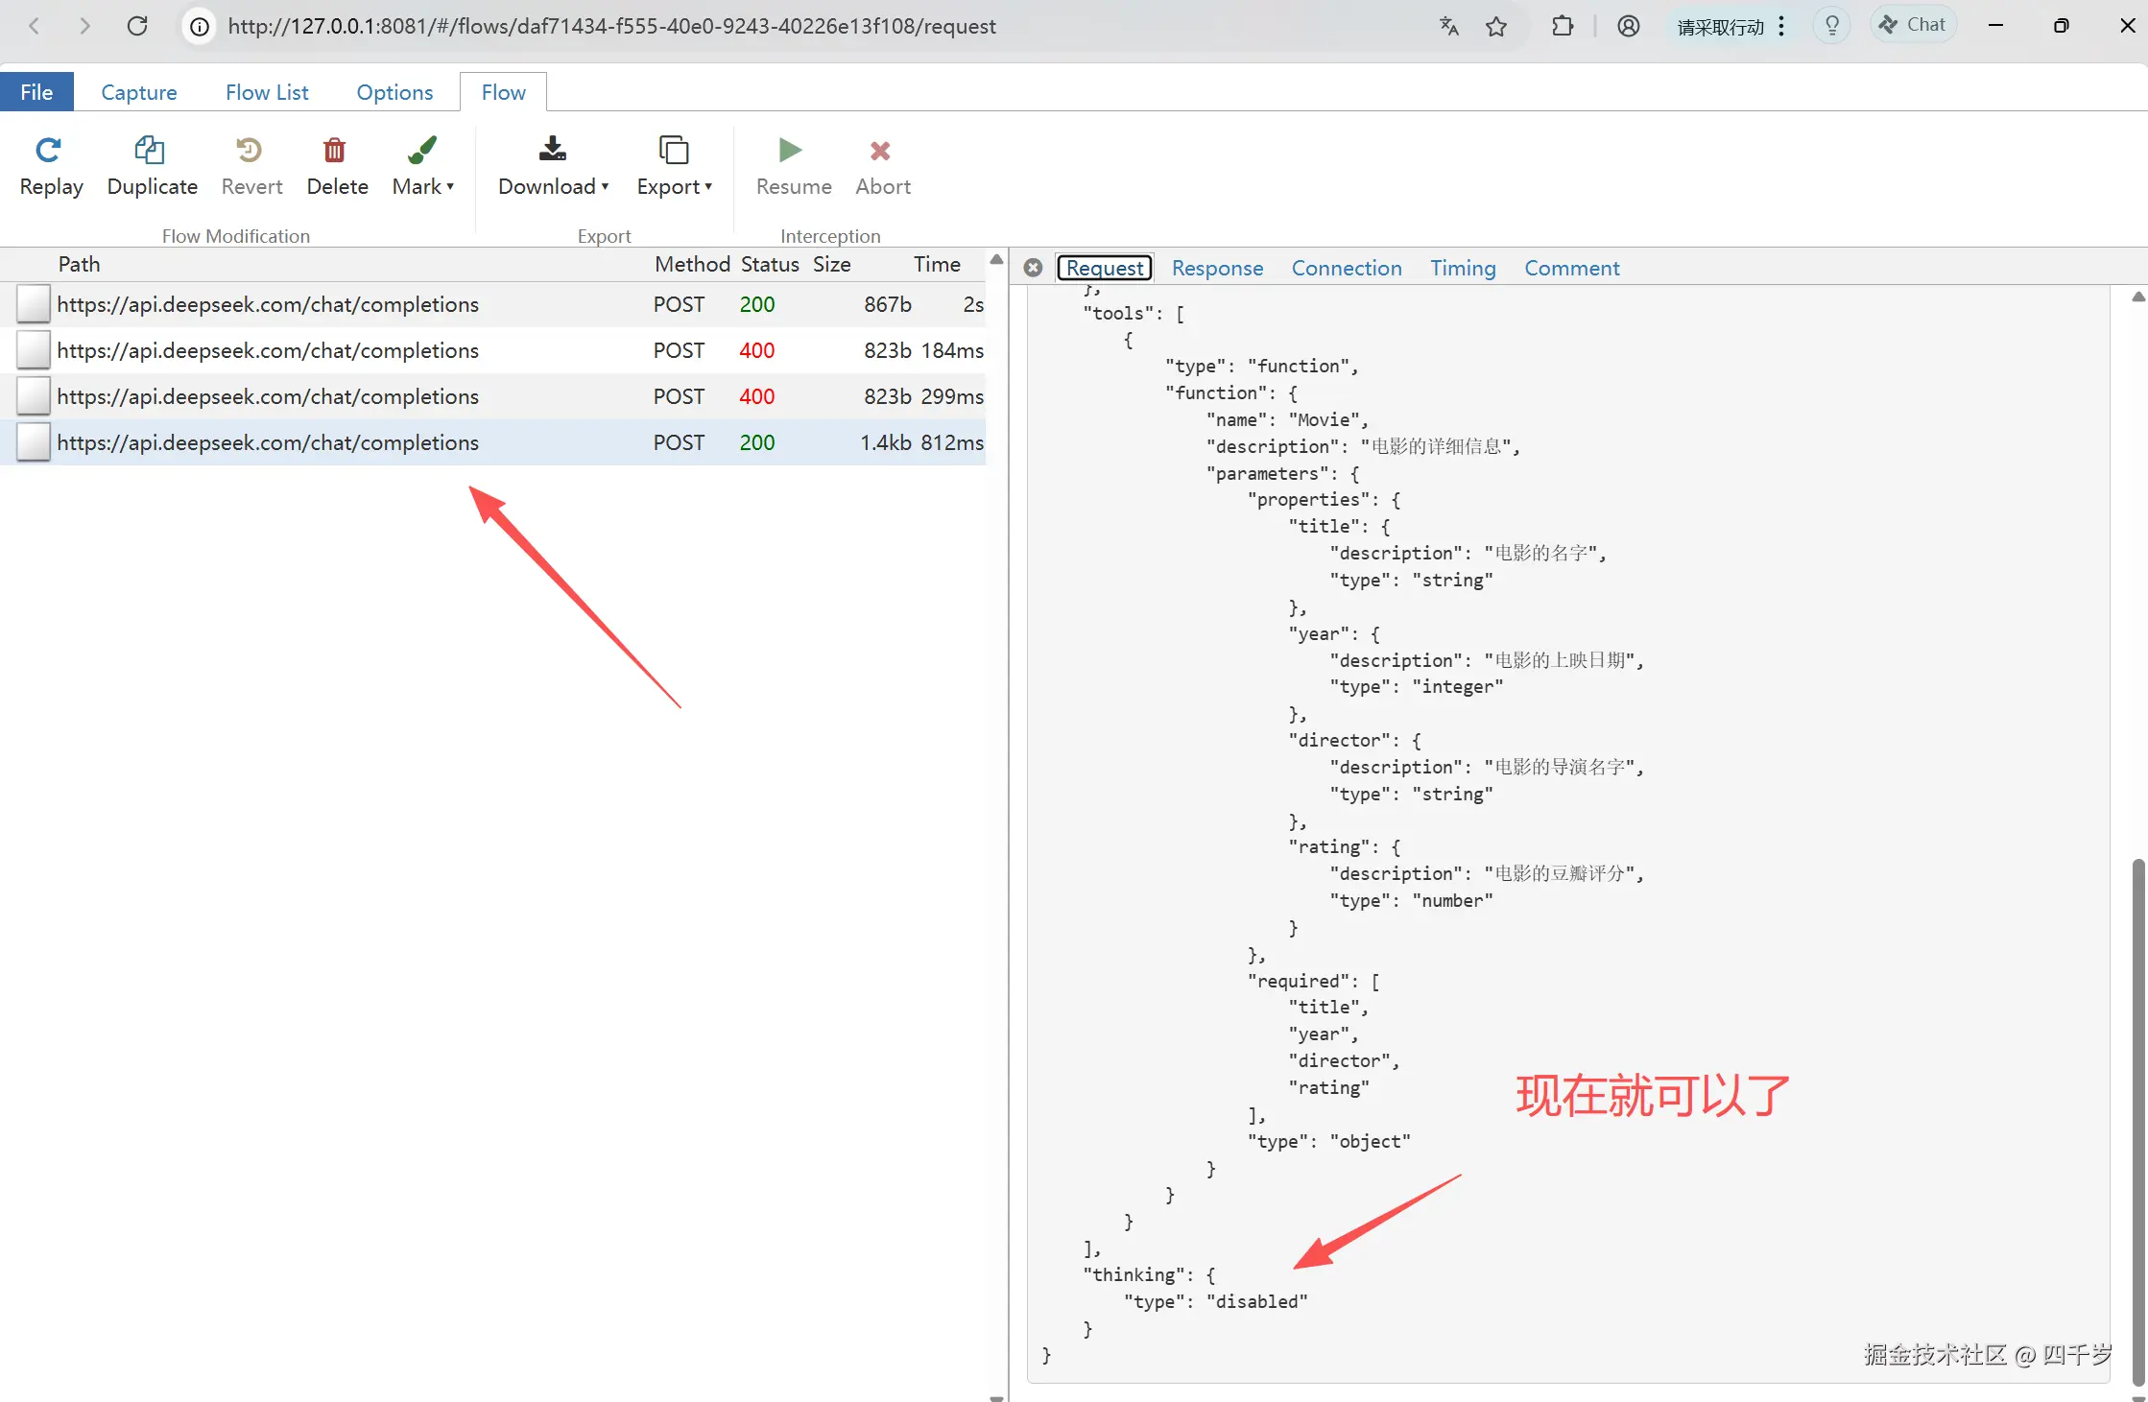Tick checkbox of the 867b flow row
The width and height of the screenshot is (2148, 1402).
(x=34, y=304)
